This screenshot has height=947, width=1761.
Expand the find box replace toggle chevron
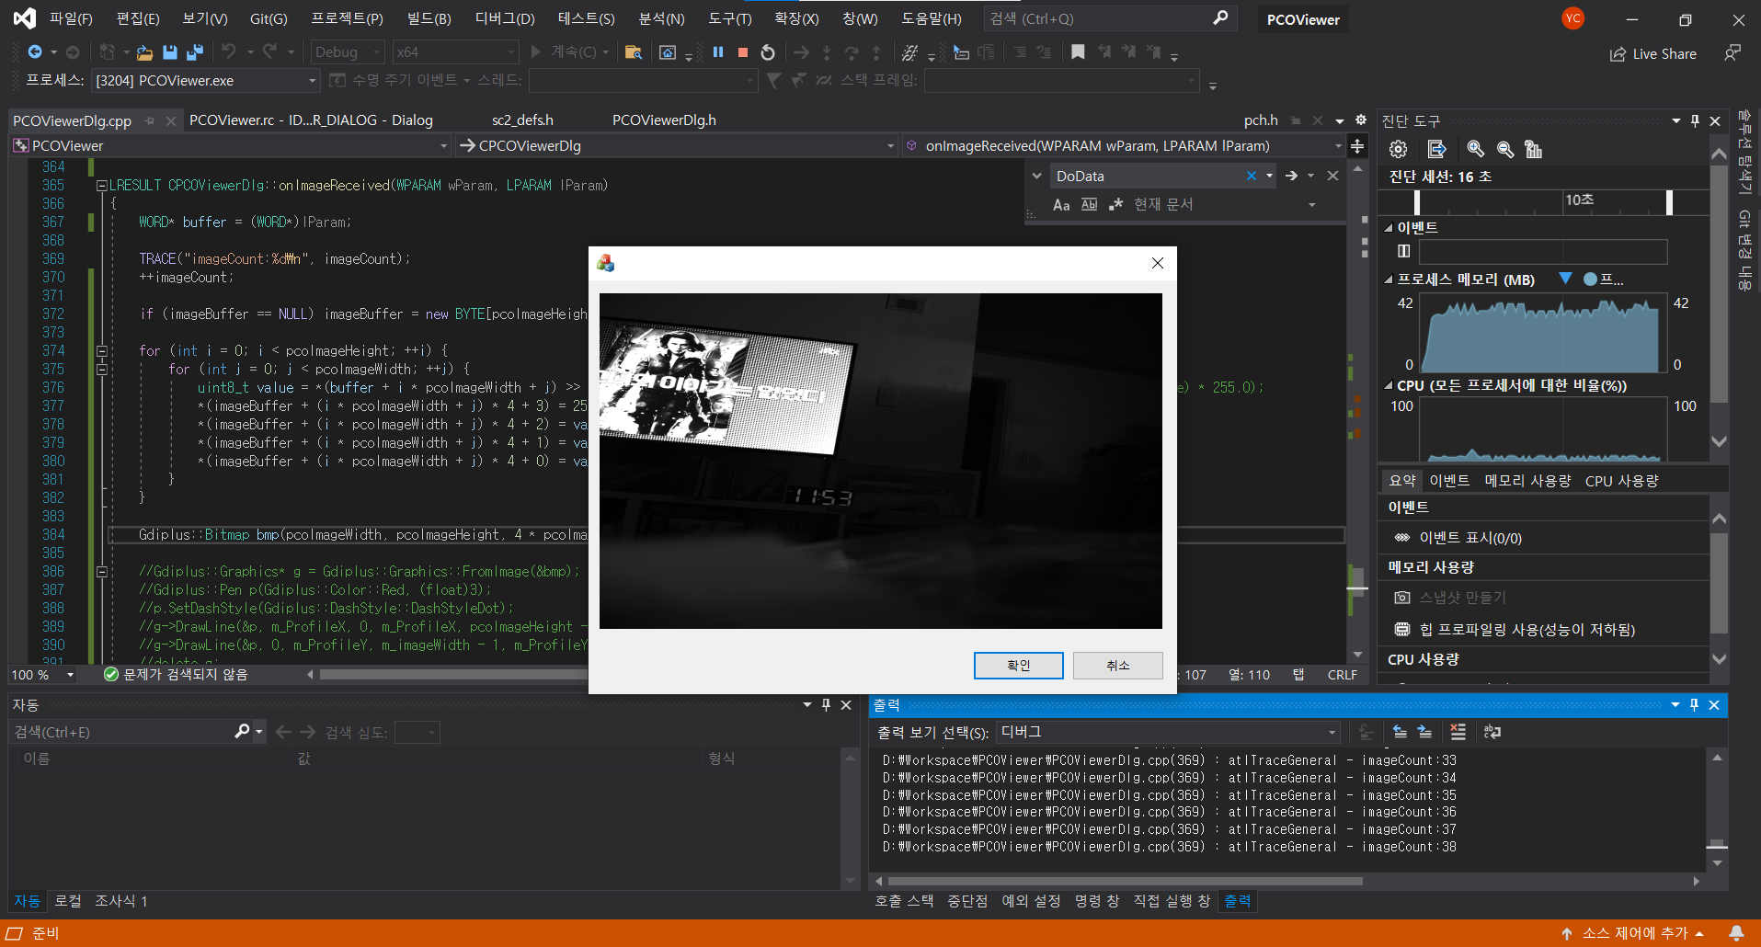(x=1037, y=176)
